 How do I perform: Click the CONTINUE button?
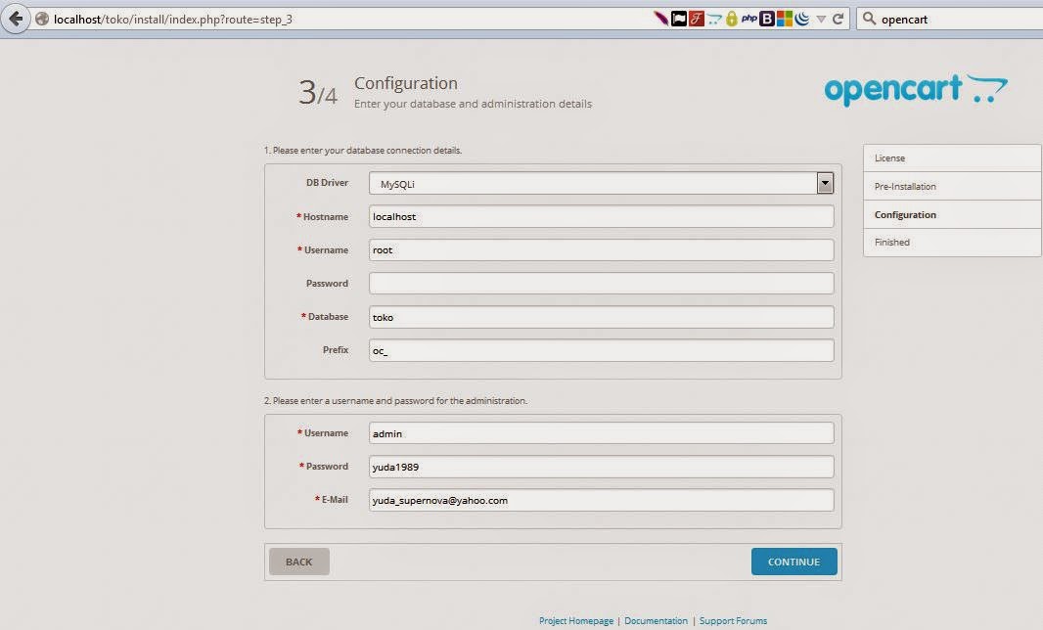(x=794, y=562)
